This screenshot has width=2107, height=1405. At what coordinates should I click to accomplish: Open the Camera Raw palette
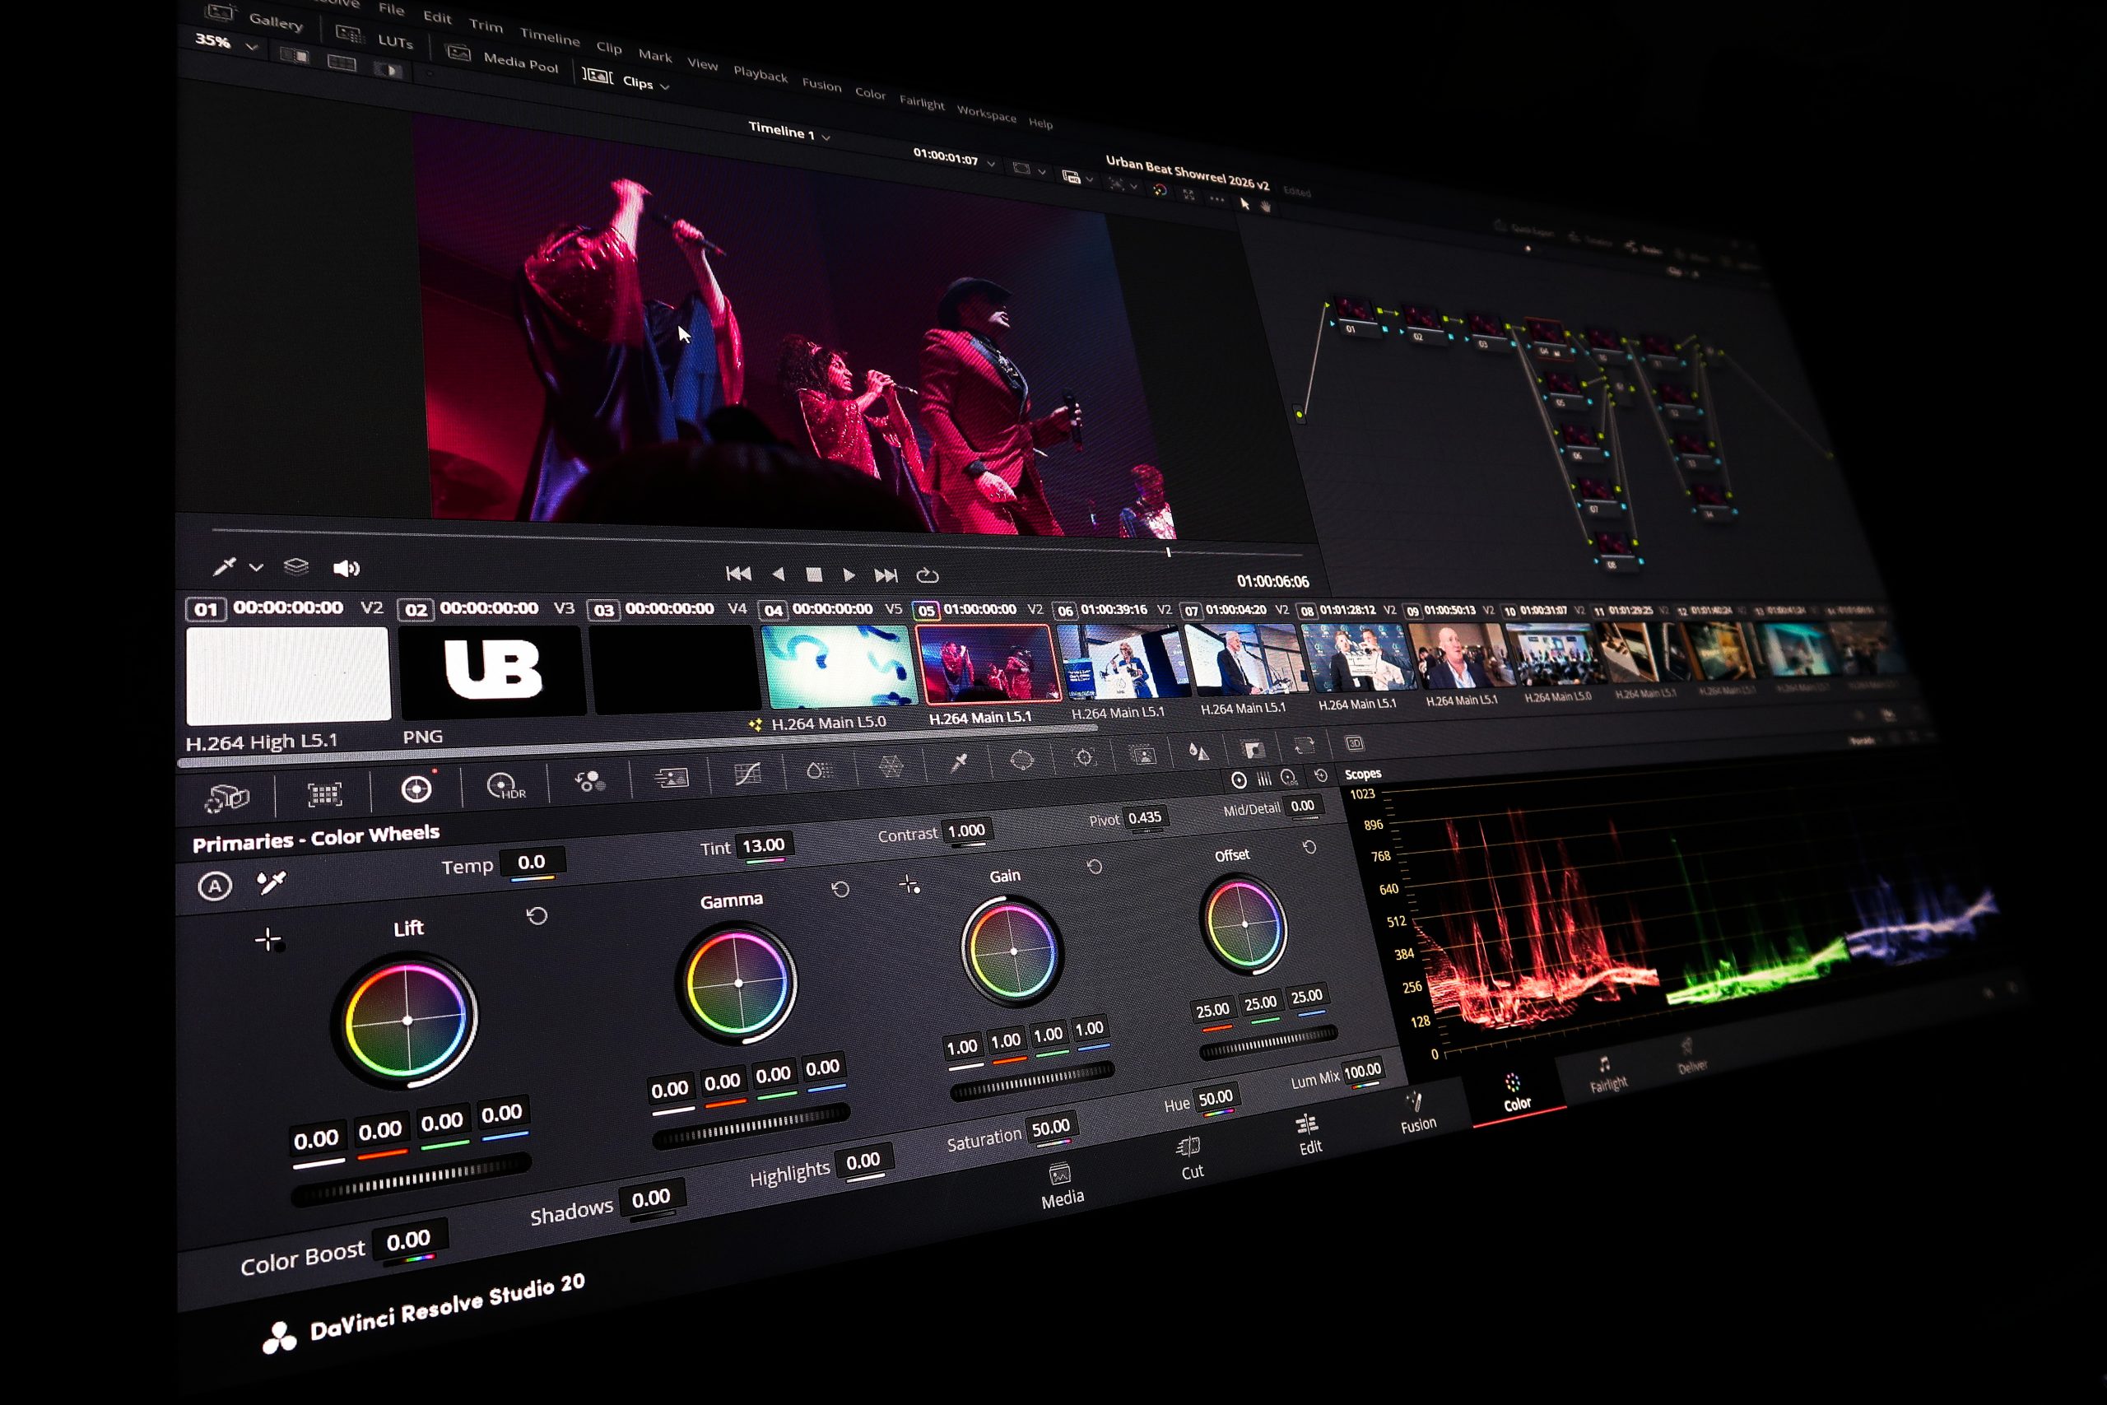pos(226,798)
